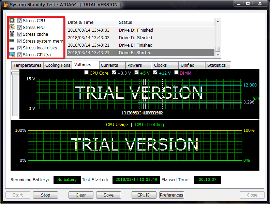This screenshot has height=204, width=270.
Task: Uncheck the +12 V graph checkbox
Action: point(155,73)
